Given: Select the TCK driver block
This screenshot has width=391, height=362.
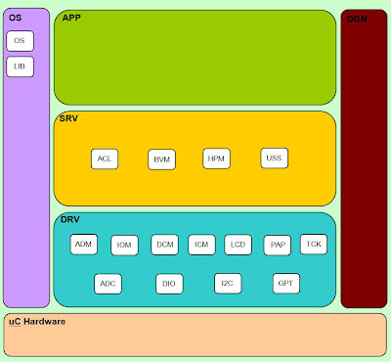Looking at the screenshot, I should (x=314, y=245).
